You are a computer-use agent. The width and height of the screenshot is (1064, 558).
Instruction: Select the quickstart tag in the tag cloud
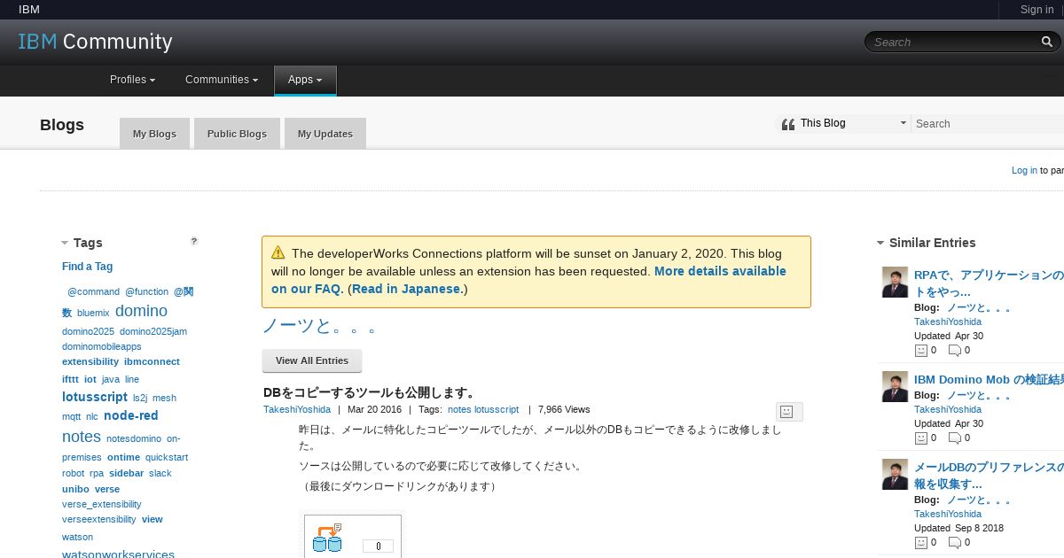(167, 457)
